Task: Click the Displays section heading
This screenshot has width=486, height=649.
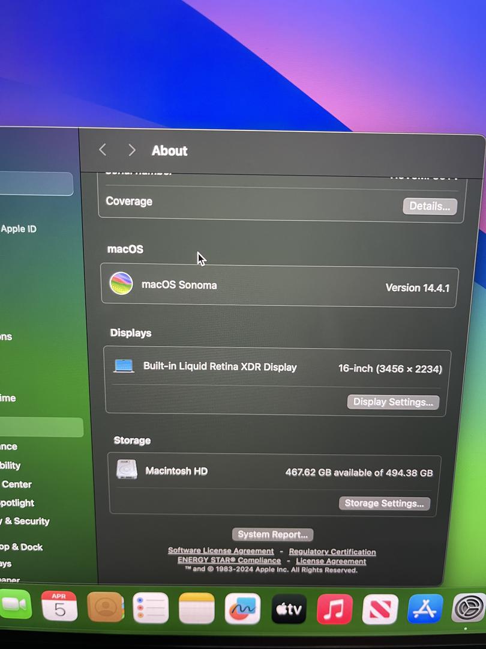Action: [131, 333]
